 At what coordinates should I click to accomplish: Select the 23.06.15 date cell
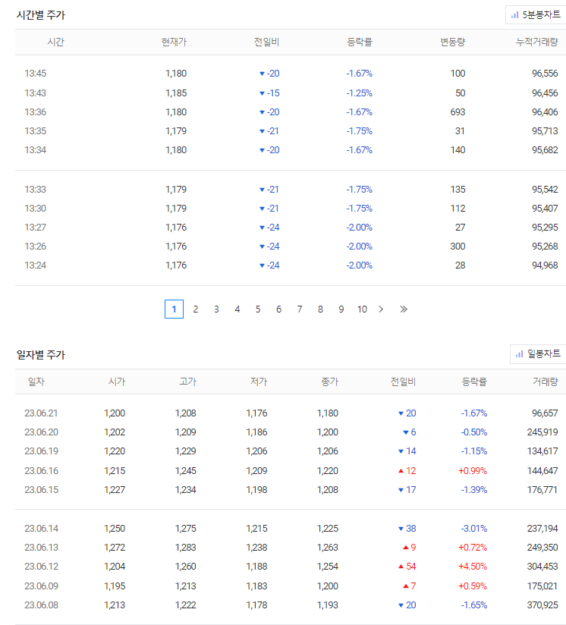pyautogui.click(x=41, y=489)
